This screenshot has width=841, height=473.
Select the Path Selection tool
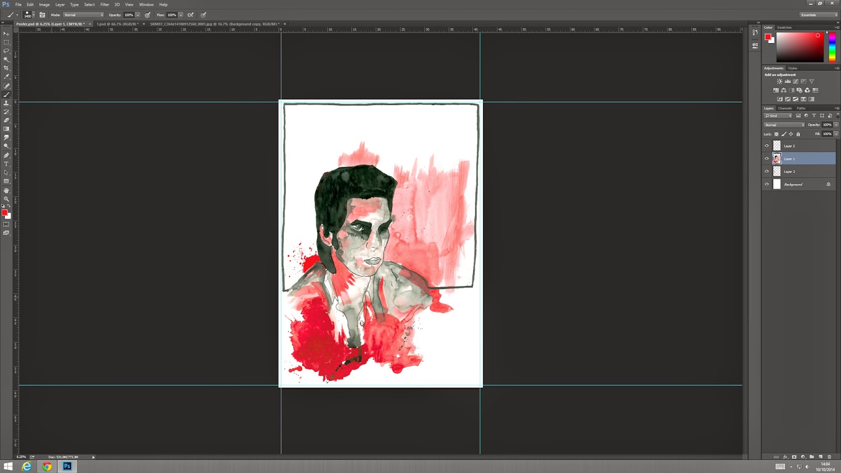tap(6, 172)
